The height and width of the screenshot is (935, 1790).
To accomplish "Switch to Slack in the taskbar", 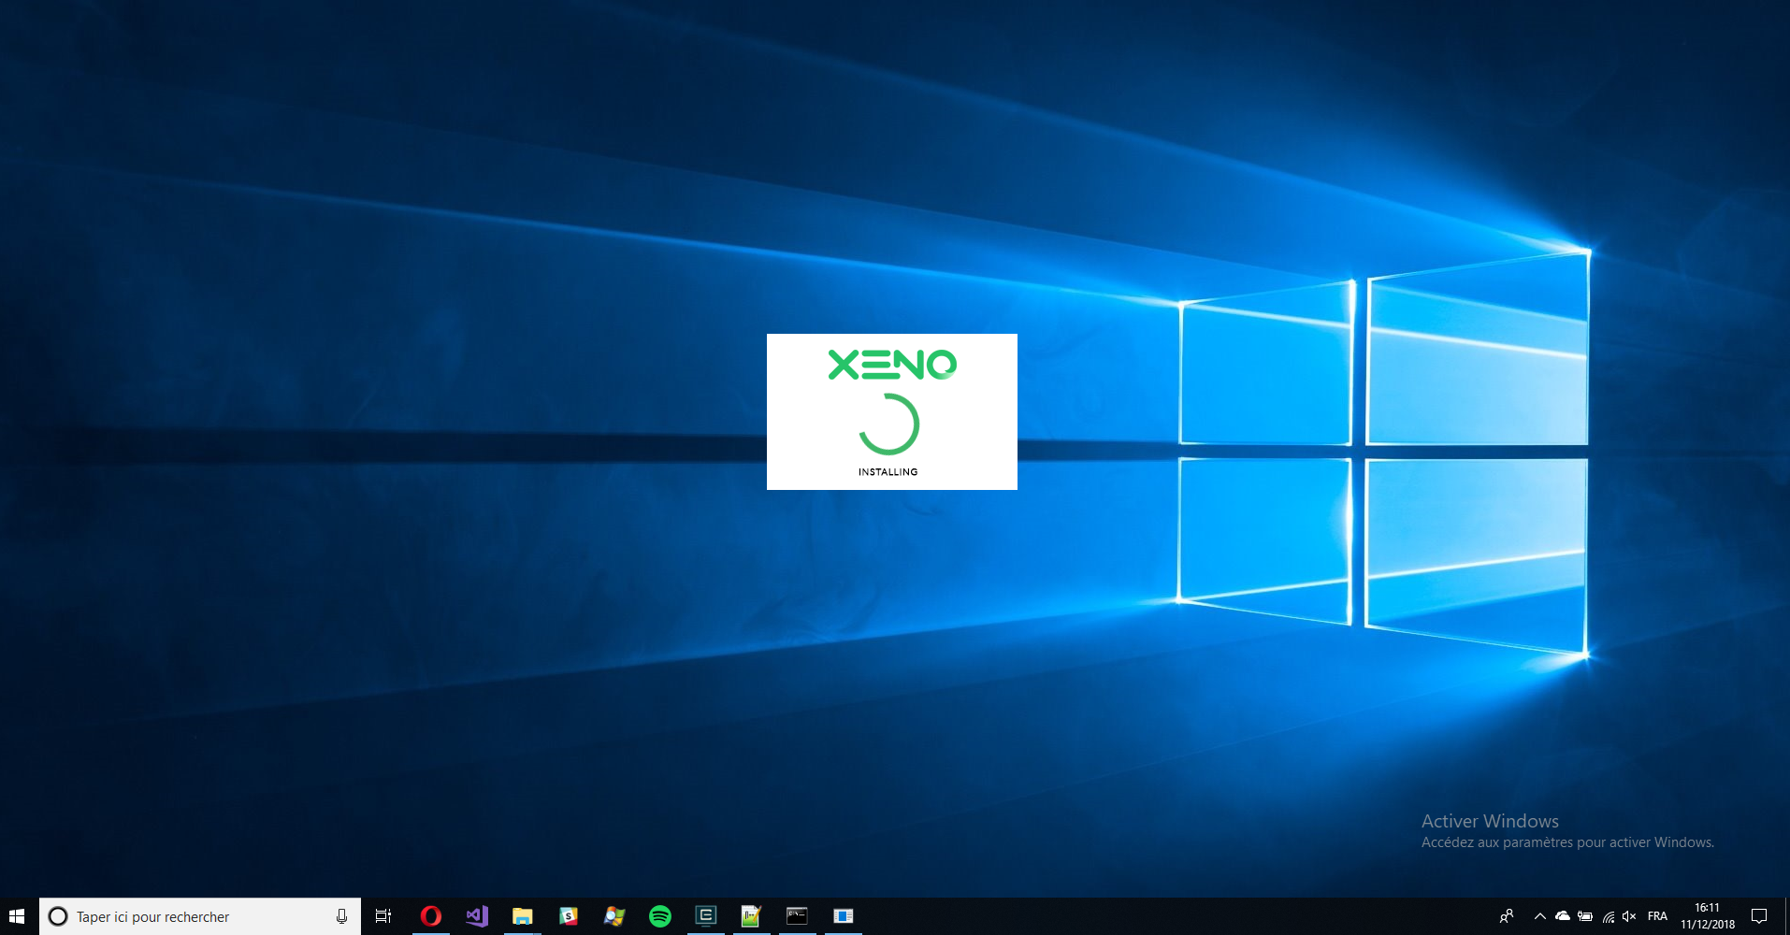I will (569, 916).
